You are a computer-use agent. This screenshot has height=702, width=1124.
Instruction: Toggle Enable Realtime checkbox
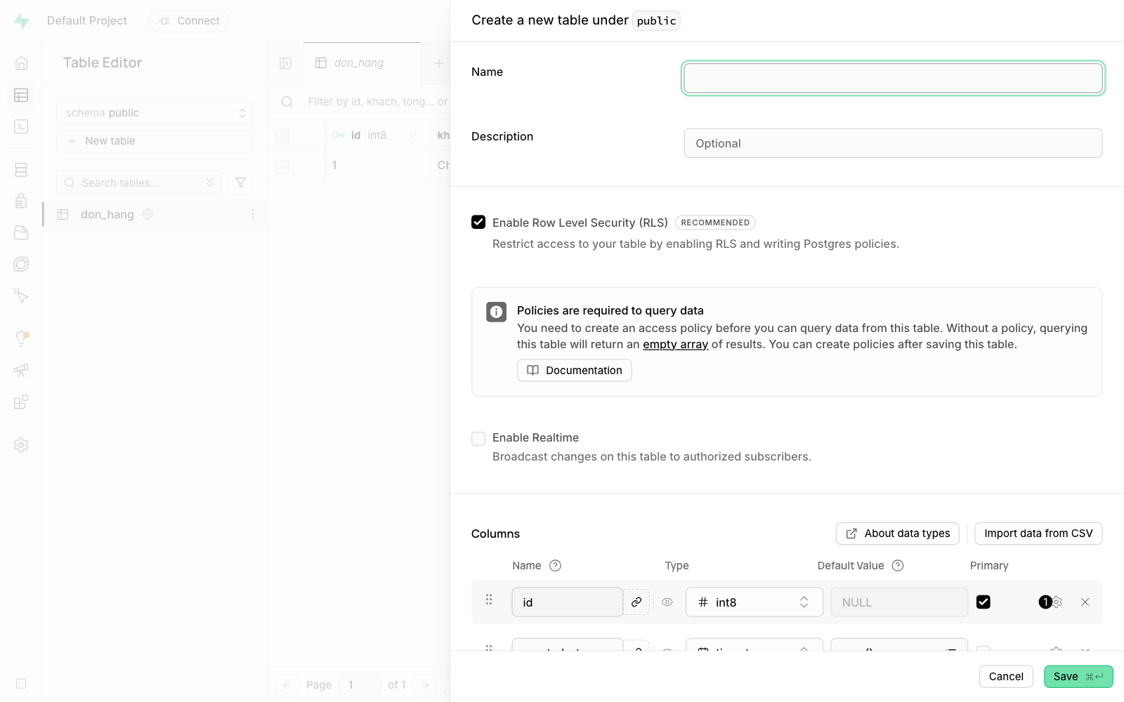478,439
